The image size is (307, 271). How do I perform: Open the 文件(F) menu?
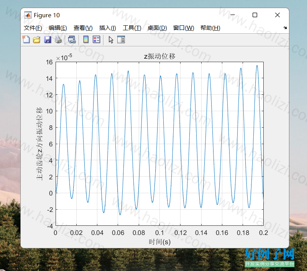tap(33, 28)
